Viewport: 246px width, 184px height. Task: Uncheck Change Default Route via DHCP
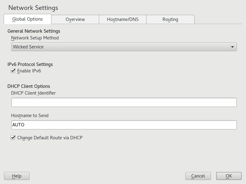click(13, 138)
